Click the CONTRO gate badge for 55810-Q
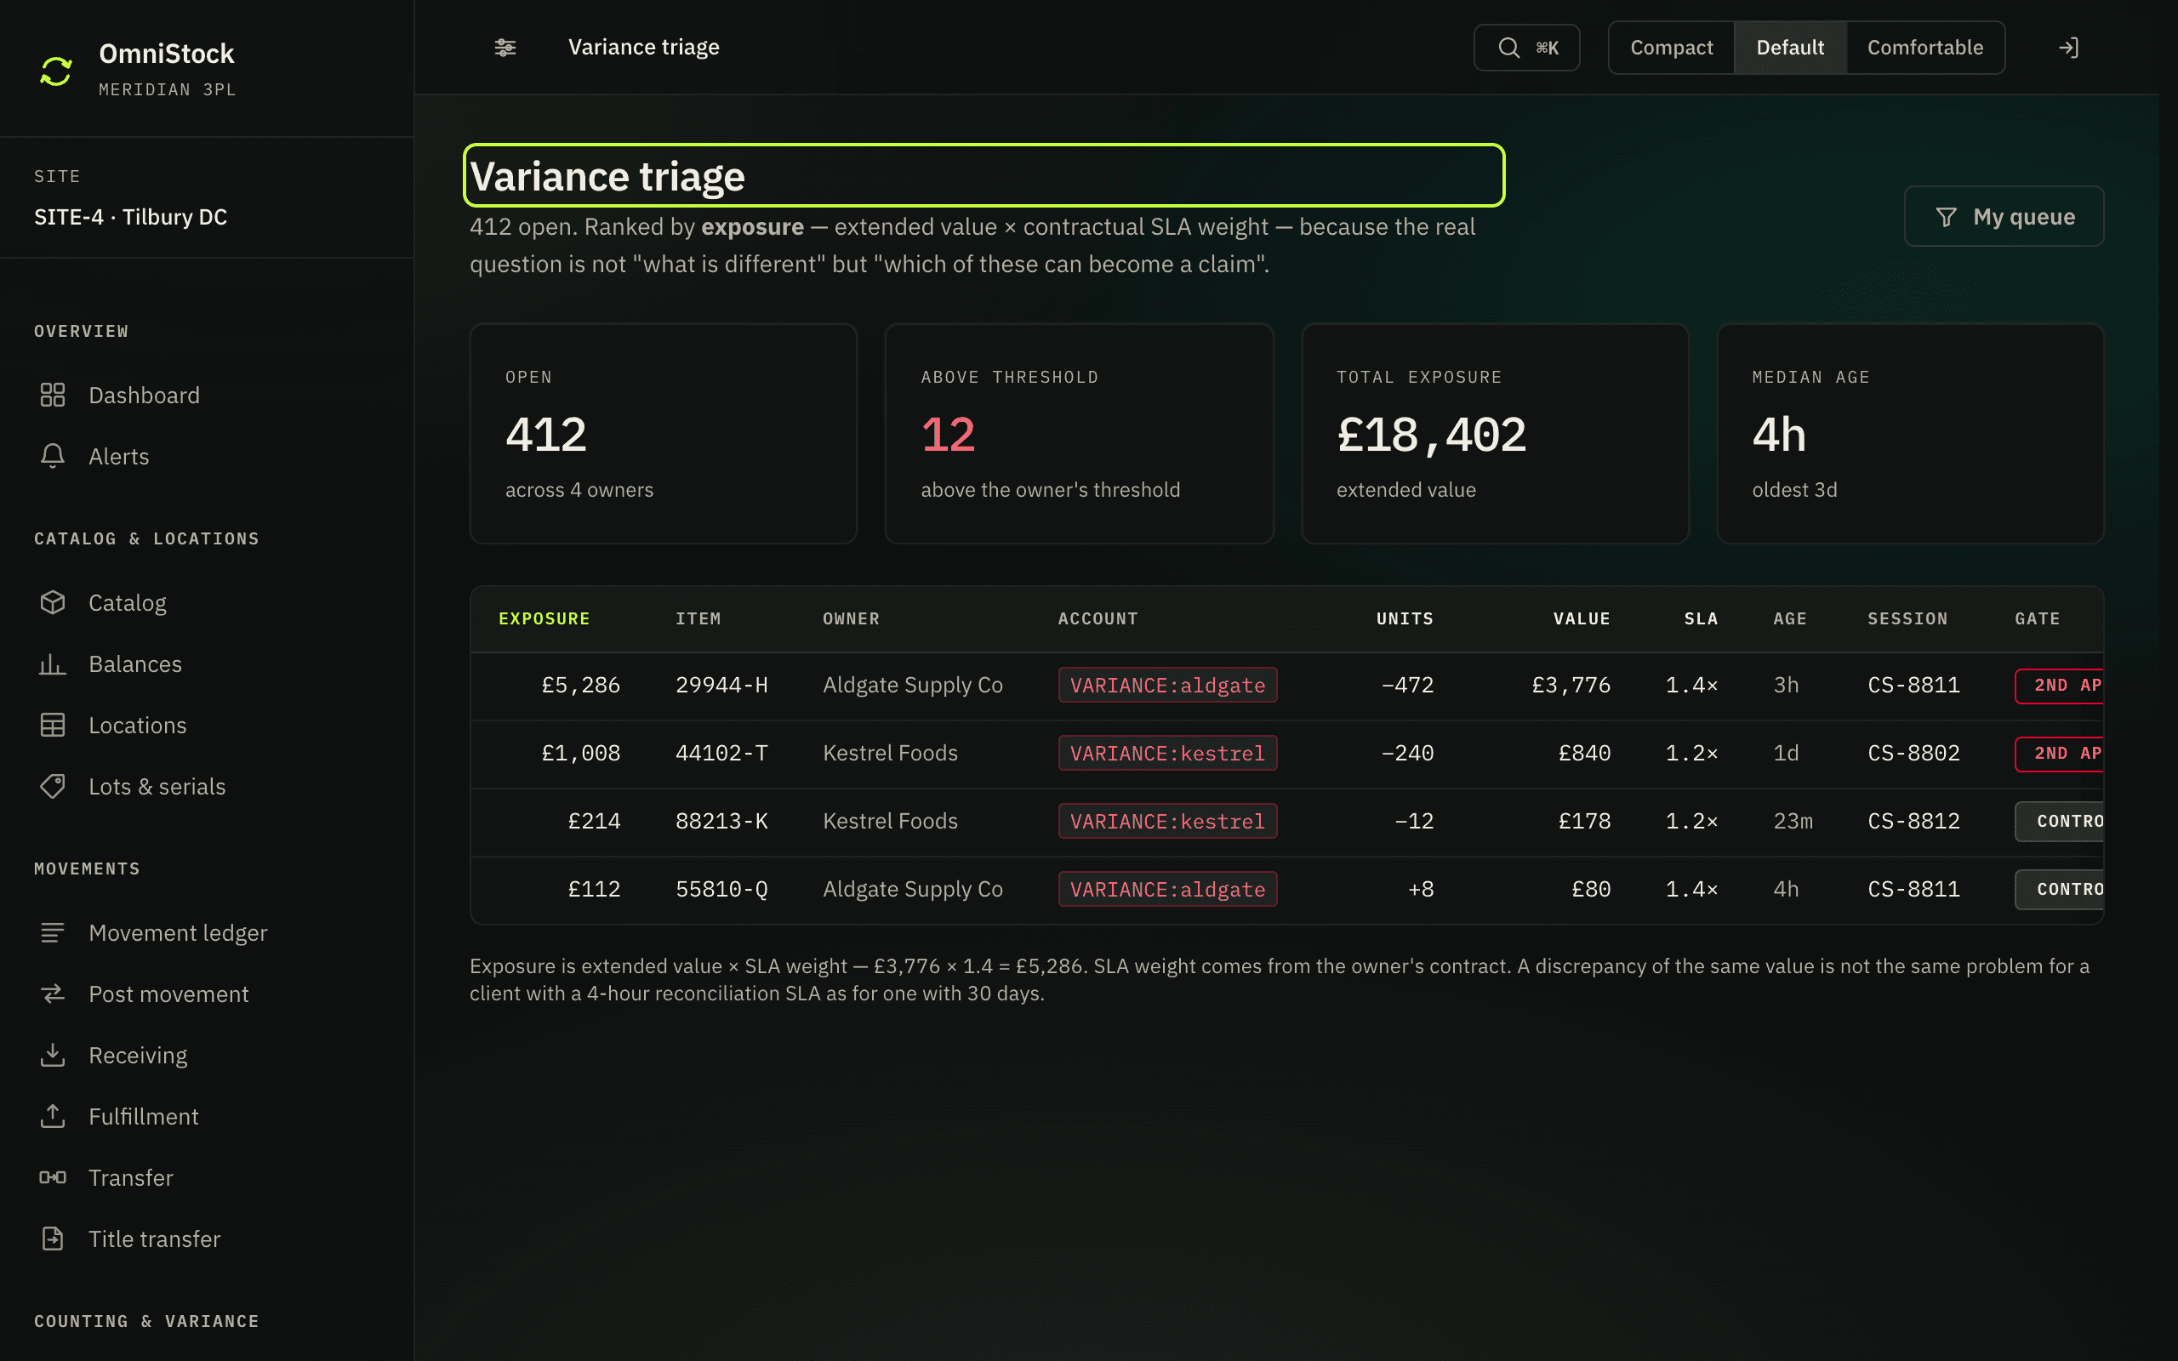This screenshot has width=2178, height=1361. [2060, 890]
